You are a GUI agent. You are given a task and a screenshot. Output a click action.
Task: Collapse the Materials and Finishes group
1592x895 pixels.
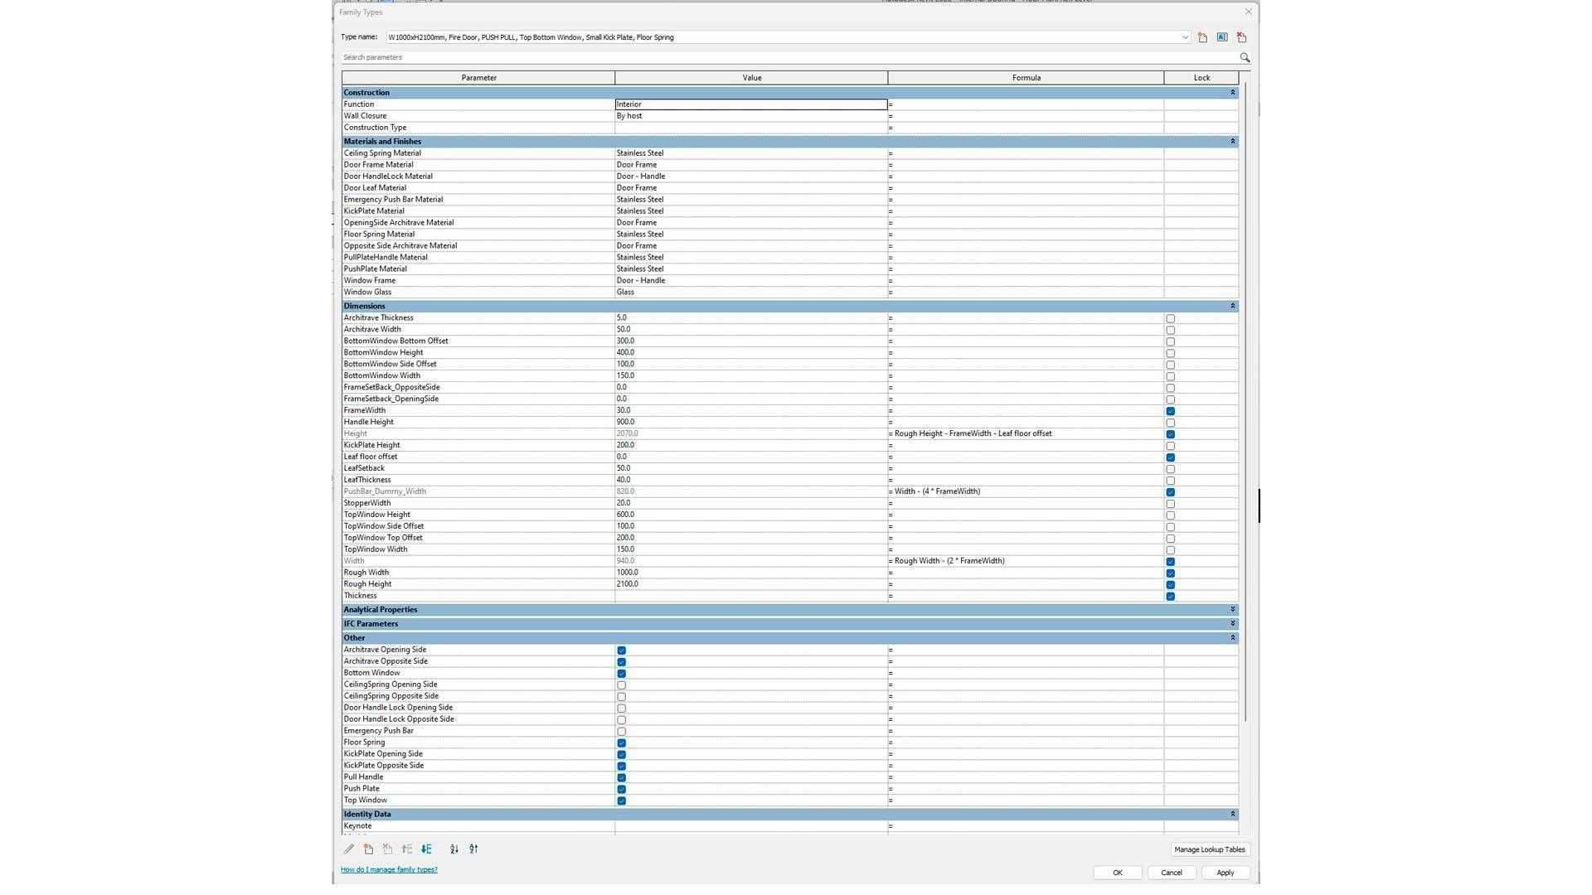[x=1232, y=142]
